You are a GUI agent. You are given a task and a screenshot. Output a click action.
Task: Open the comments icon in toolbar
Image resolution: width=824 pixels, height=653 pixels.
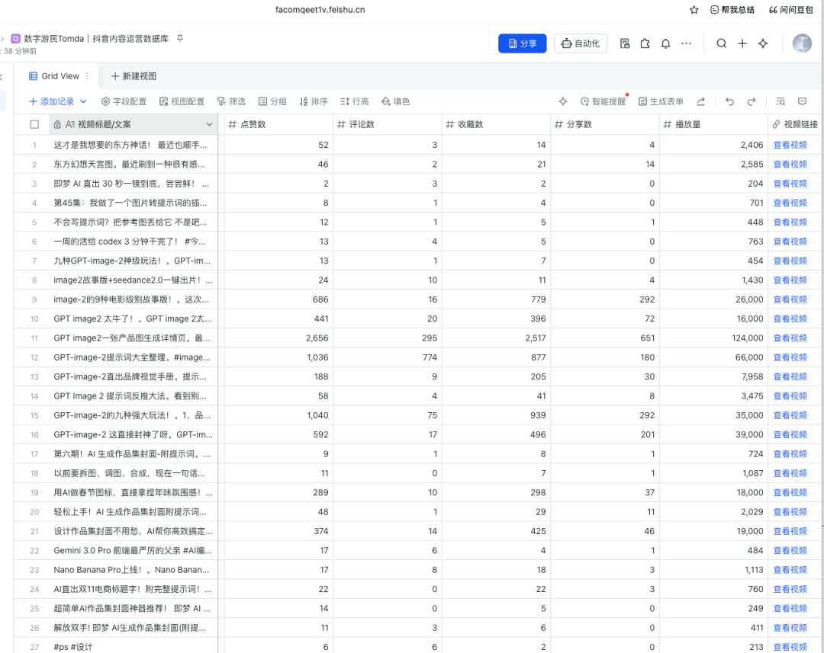point(802,101)
